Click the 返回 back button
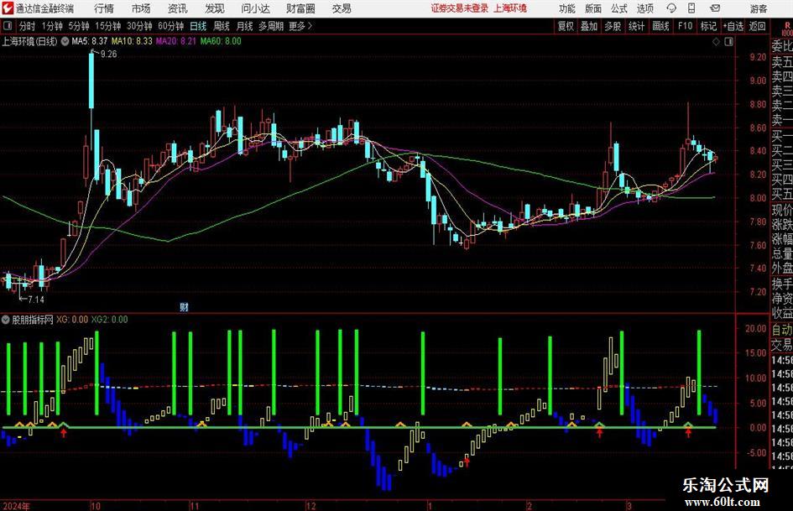The height and width of the screenshot is (511, 793). tap(757, 26)
